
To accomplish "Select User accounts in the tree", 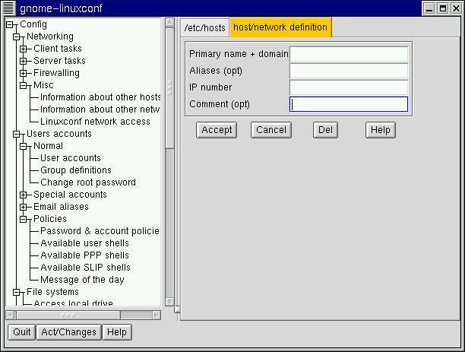I will 70,158.
